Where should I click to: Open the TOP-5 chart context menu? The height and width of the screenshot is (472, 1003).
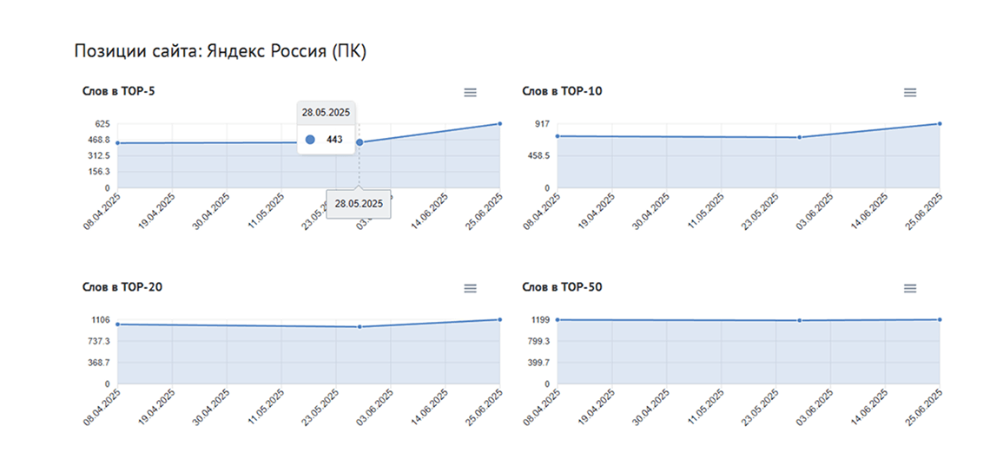click(470, 92)
